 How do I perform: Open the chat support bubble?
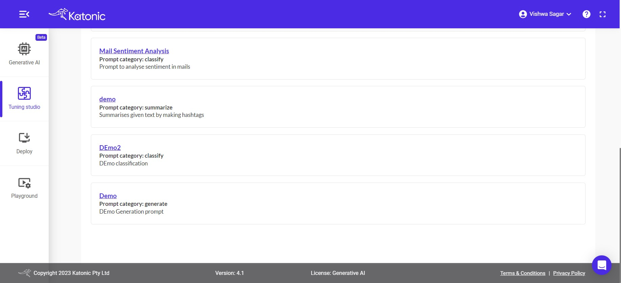point(602,265)
